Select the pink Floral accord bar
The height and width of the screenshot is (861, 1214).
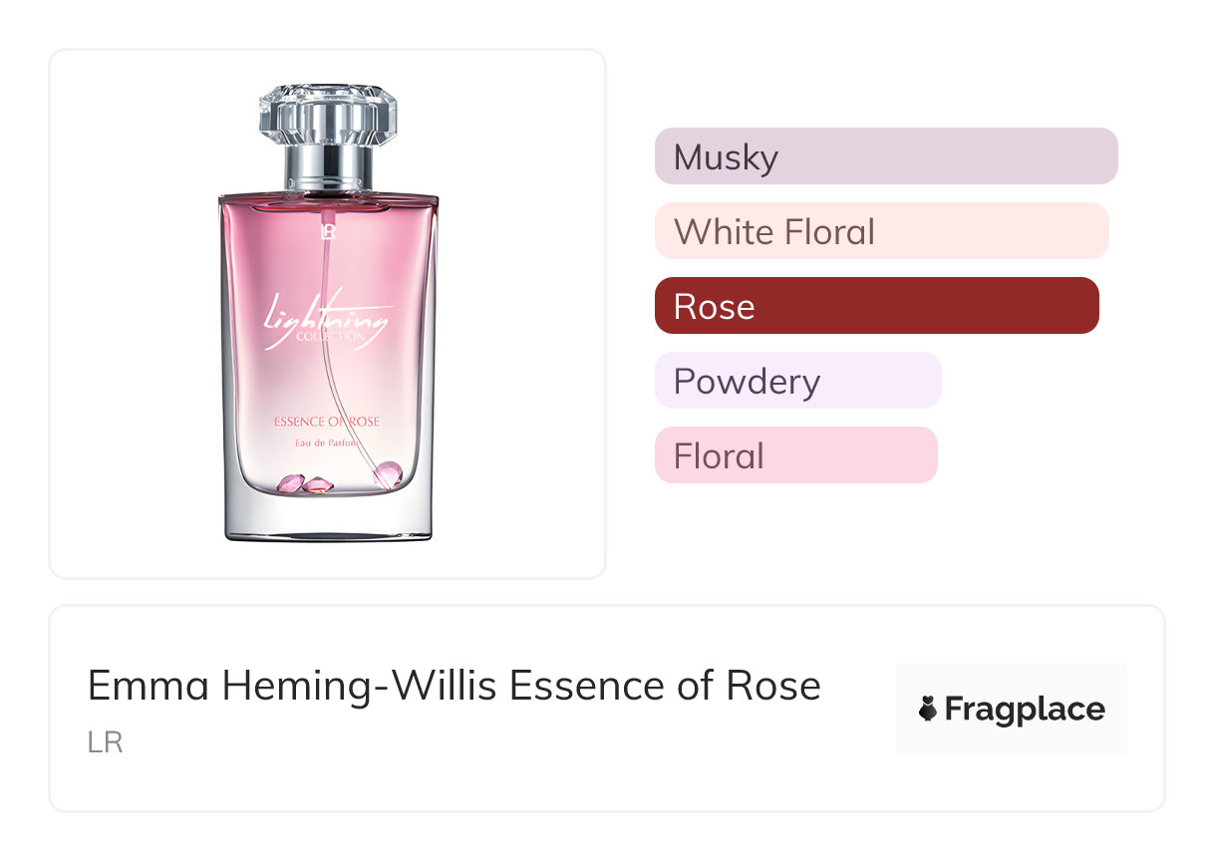point(795,455)
